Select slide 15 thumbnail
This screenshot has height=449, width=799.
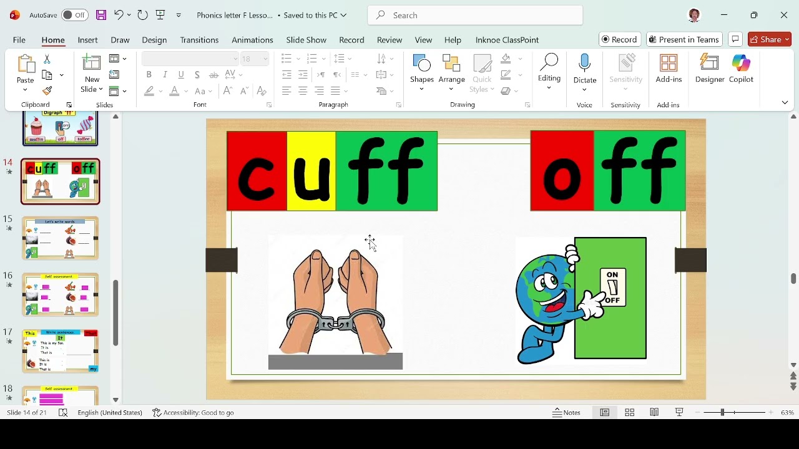point(61,238)
